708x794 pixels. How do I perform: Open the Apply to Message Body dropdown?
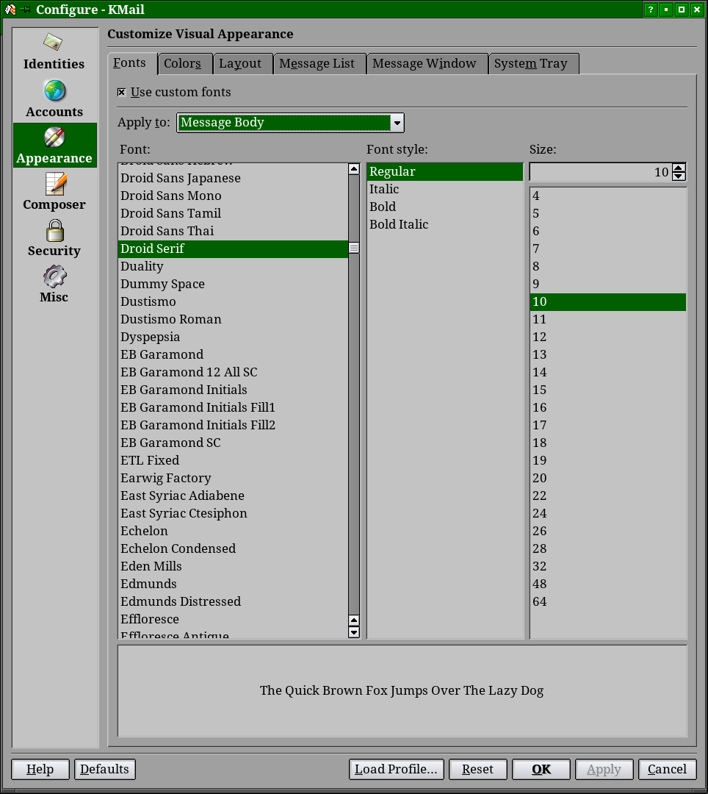(x=290, y=123)
